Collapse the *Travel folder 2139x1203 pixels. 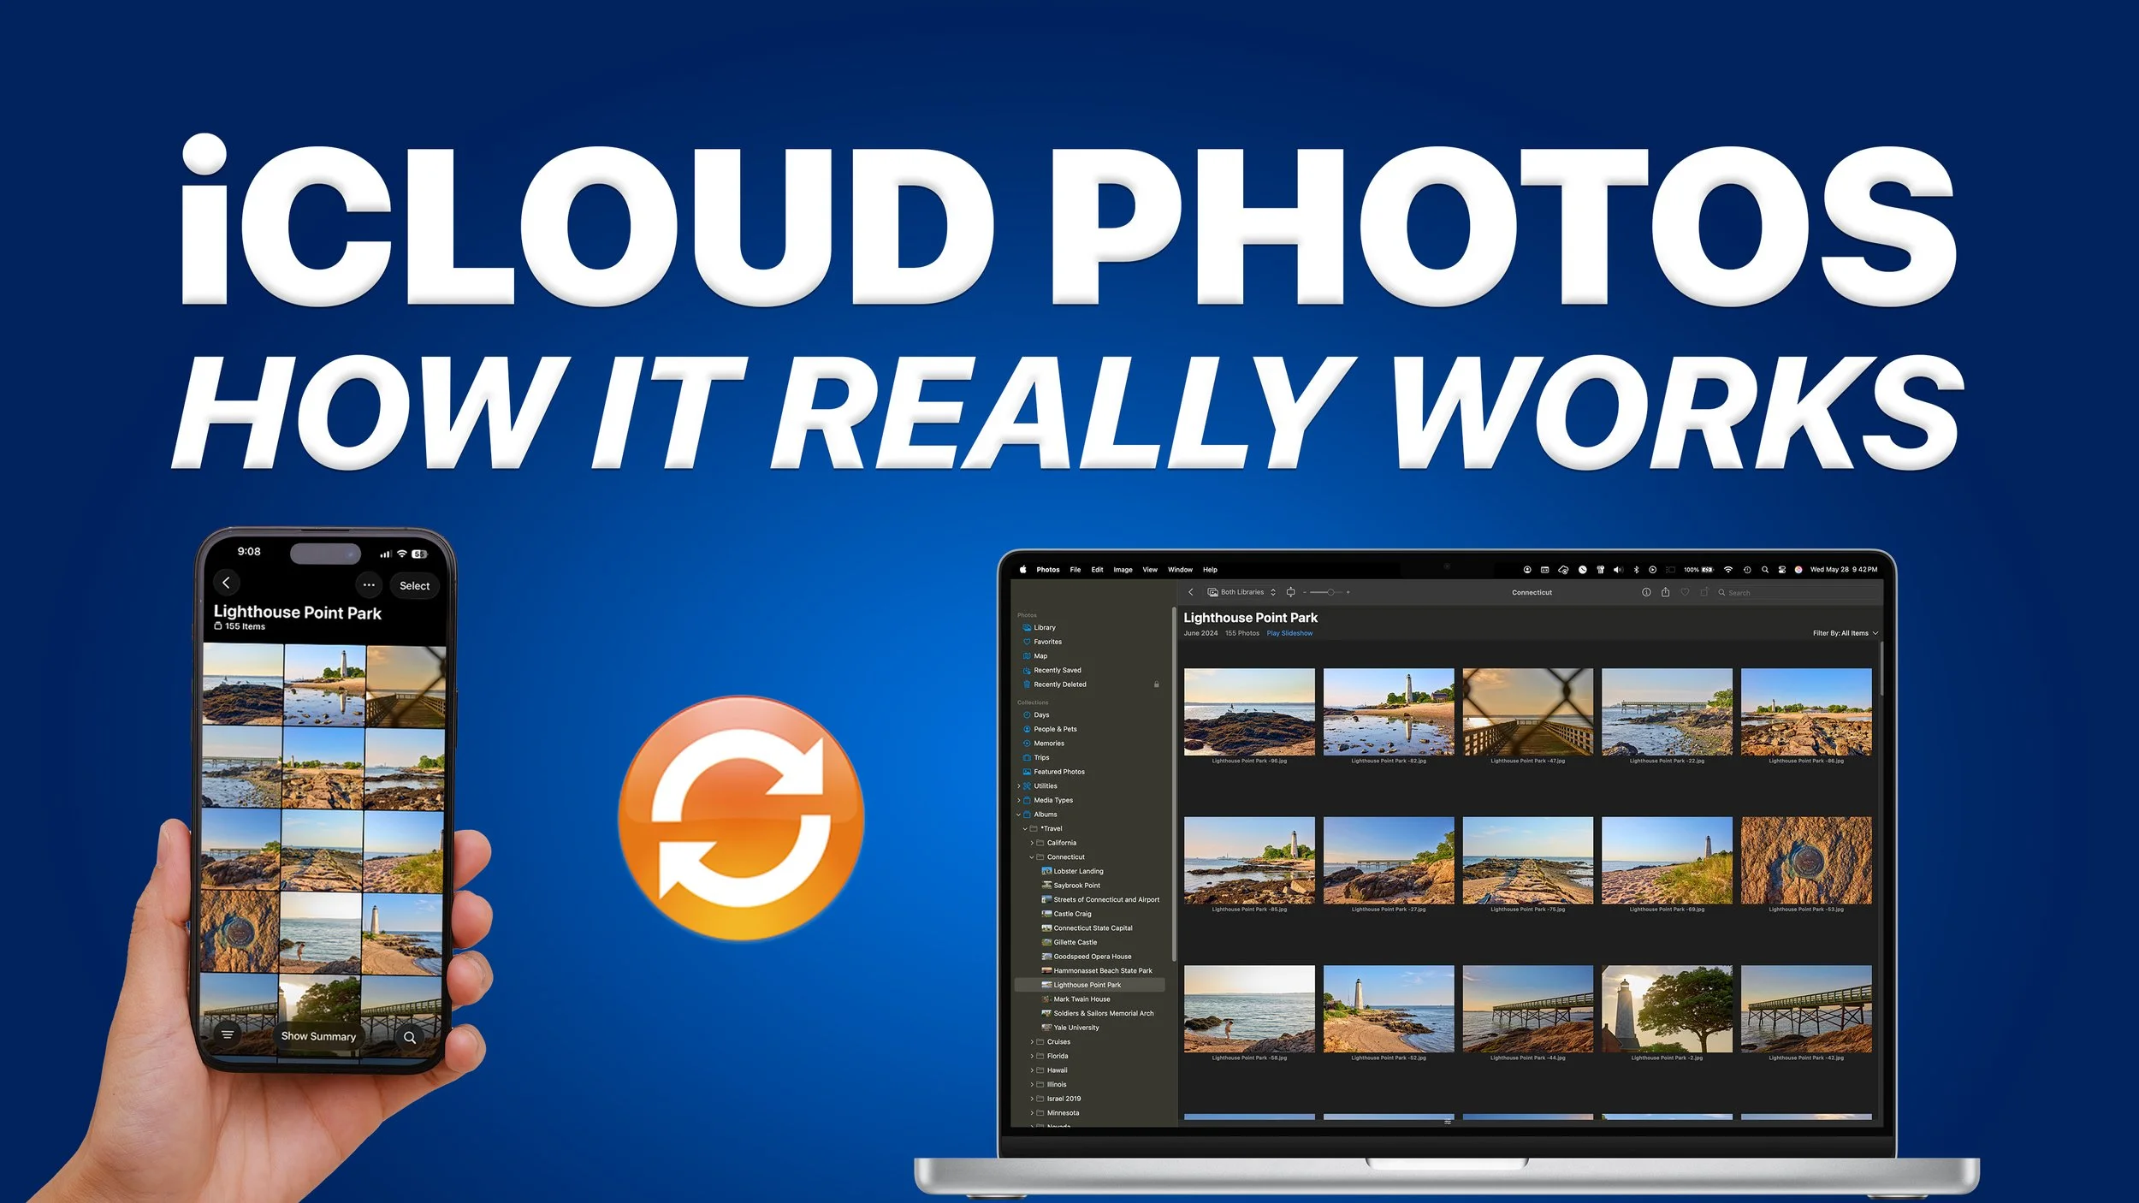[x=1025, y=829]
